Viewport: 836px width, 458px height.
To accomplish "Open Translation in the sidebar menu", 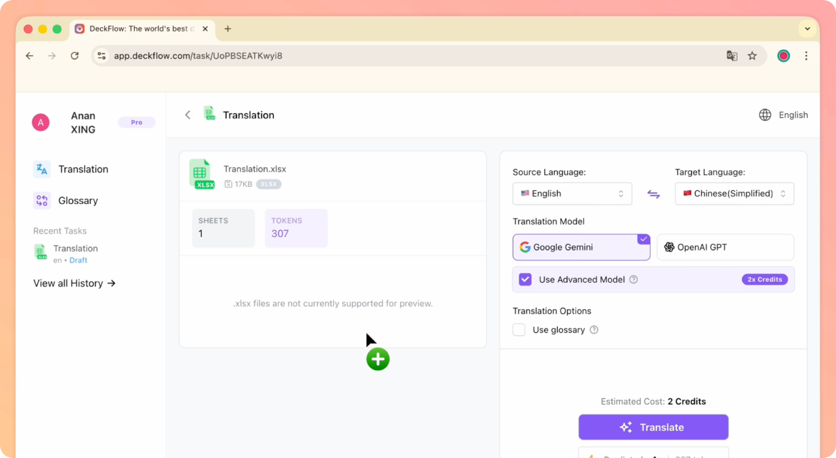I will tap(83, 169).
